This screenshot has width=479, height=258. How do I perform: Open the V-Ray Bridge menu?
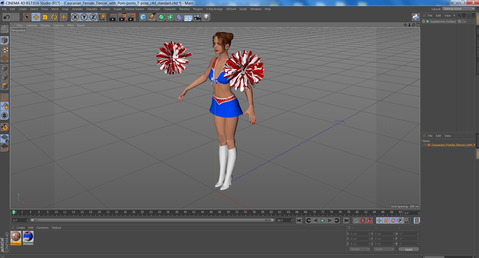214,9
